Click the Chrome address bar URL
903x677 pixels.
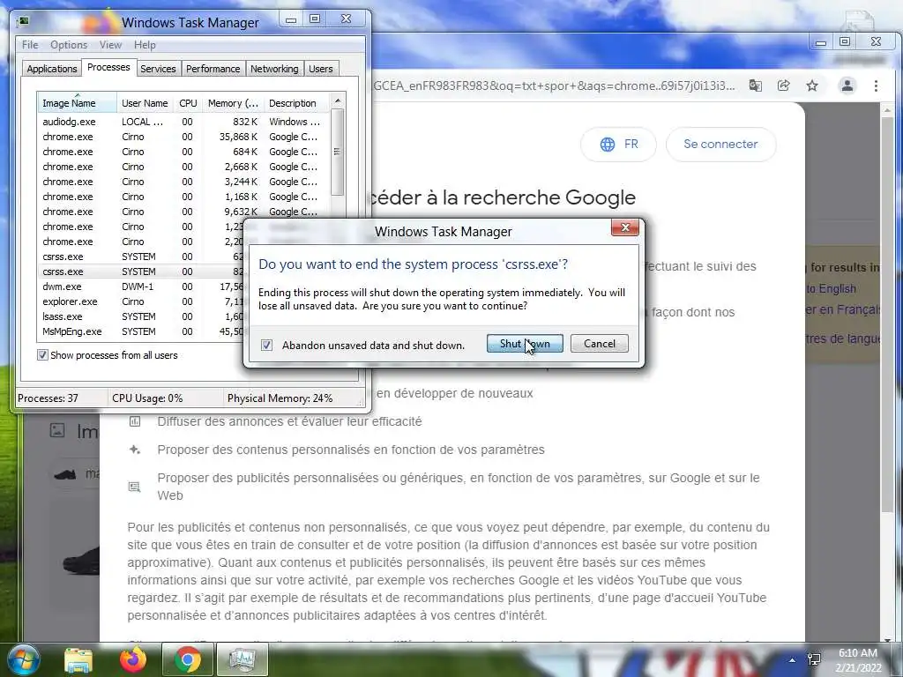pyautogui.click(x=554, y=86)
